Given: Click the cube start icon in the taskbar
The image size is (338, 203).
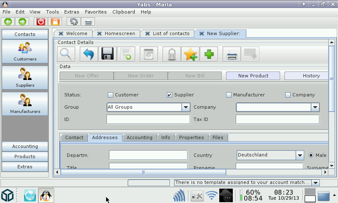Looking at the screenshot, I should [8, 195].
